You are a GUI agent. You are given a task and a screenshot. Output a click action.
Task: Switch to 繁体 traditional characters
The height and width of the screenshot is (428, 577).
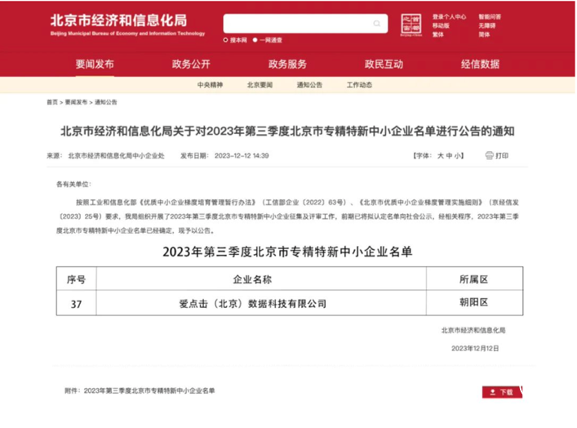(438, 34)
